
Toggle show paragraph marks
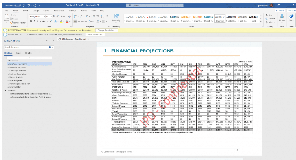[107, 16]
